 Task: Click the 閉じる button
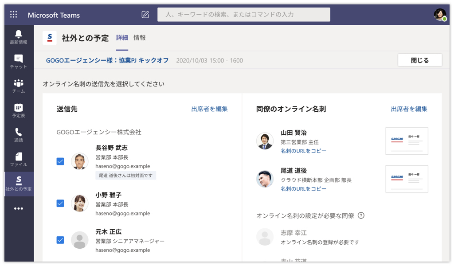pos(420,60)
